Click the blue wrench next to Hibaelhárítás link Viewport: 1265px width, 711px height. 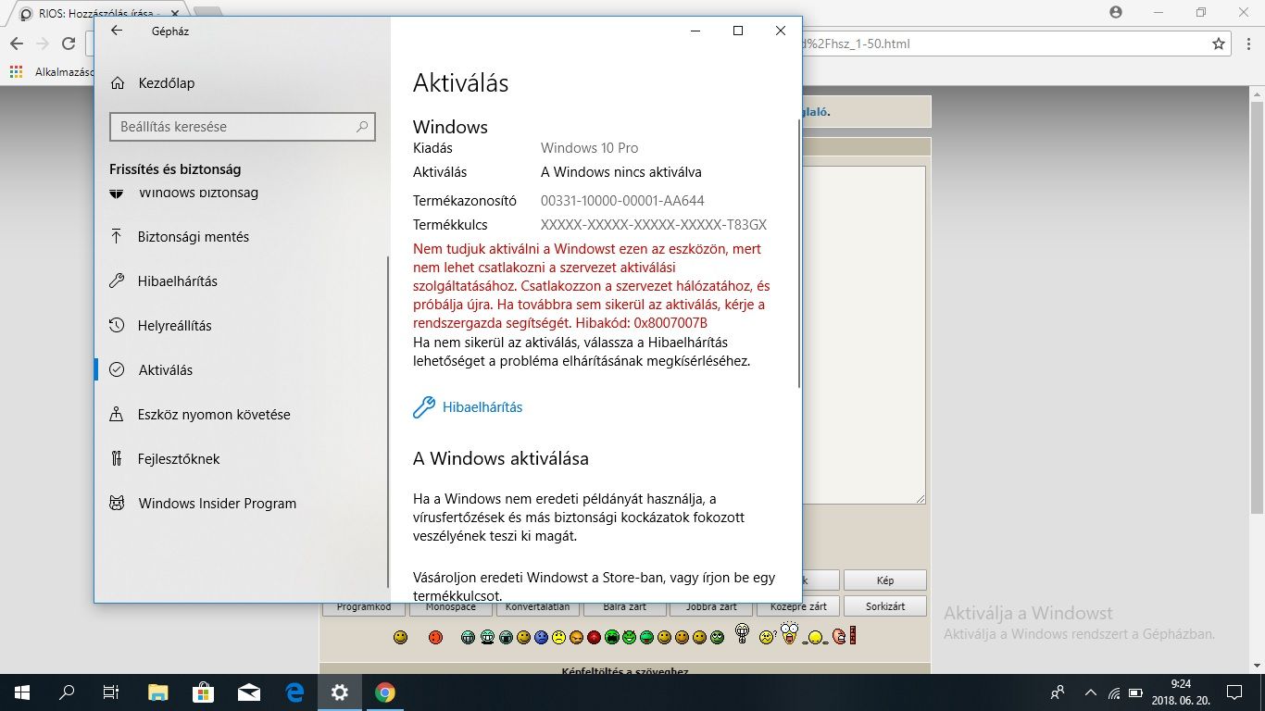coord(424,407)
